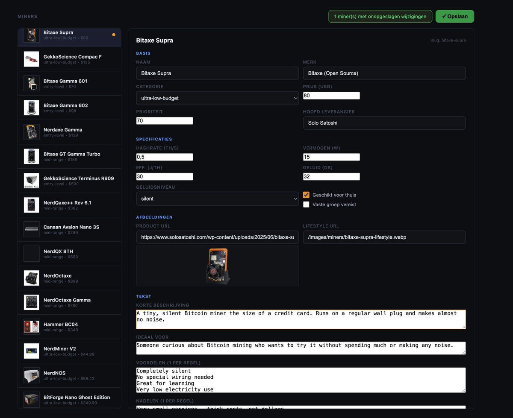This screenshot has width=513, height=418.
Task: Click the unsaved changes notice badge
Action: coord(380,17)
